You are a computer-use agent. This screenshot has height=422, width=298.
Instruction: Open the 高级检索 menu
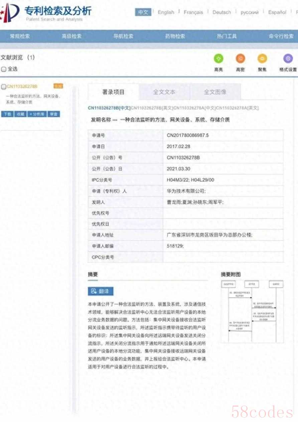coord(71,36)
